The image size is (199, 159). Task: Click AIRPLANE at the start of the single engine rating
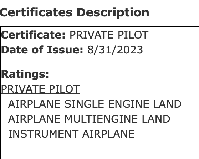34,104
